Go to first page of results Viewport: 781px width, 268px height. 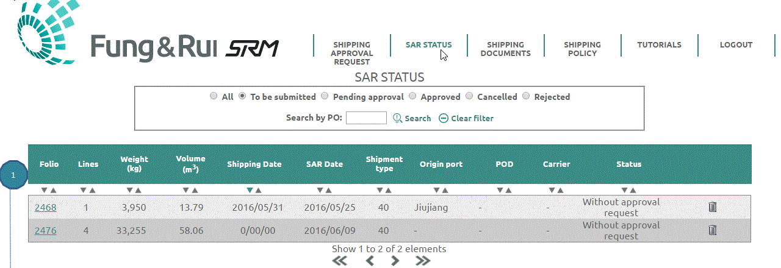(339, 261)
